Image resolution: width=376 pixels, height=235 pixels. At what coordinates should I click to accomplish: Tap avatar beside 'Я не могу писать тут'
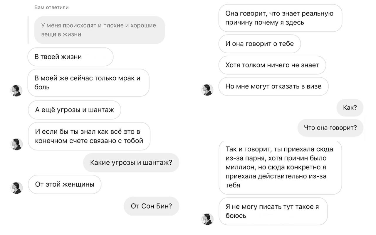click(x=207, y=219)
